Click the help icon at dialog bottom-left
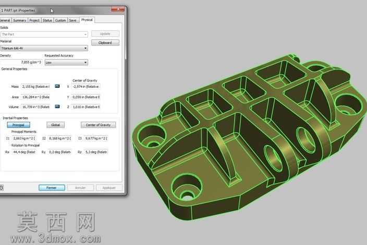Screen dimensions: 367x245 [1, 188]
